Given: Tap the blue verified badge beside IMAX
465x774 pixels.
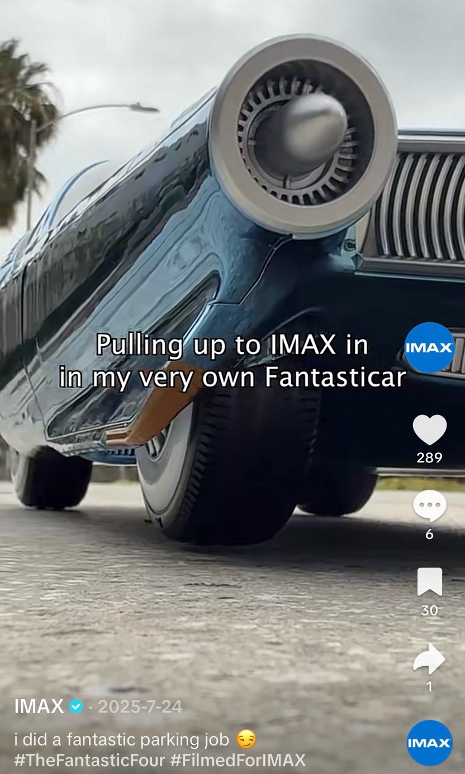Looking at the screenshot, I should pyautogui.click(x=75, y=707).
